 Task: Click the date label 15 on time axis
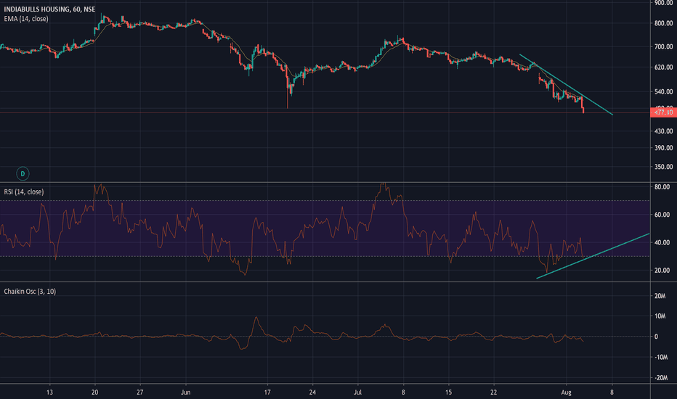(x=449, y=392)
